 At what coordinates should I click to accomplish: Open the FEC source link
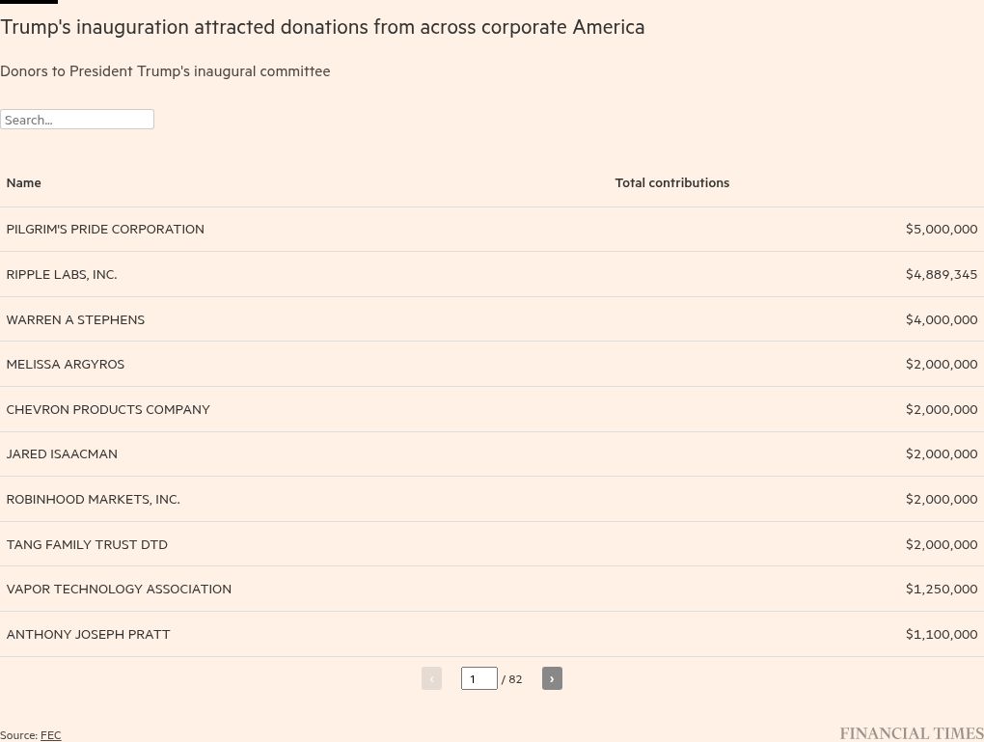tap(51, 735)
